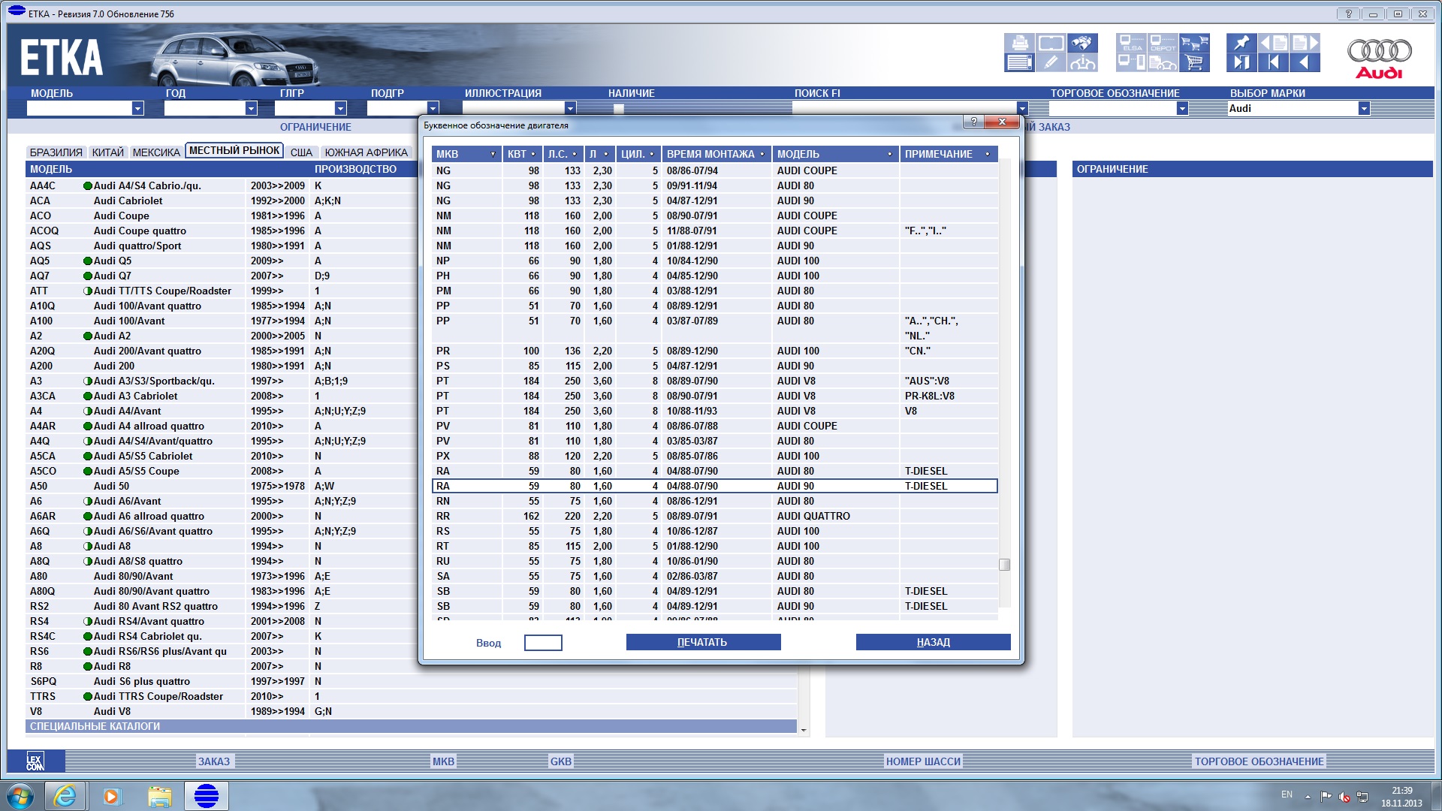Click the pushpin icon

1241,43
